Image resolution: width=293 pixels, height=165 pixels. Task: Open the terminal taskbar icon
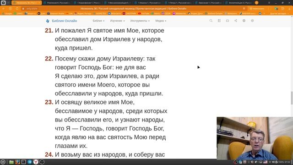pyautogui.click(x=23, y=162)
